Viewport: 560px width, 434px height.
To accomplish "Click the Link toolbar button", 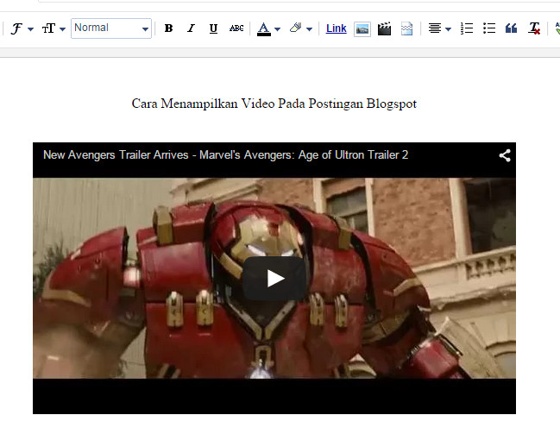I will click(336, 28).
